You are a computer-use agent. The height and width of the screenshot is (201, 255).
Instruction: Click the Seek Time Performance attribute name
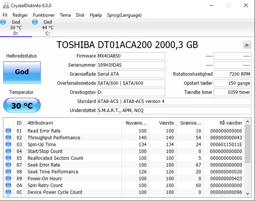53,172
